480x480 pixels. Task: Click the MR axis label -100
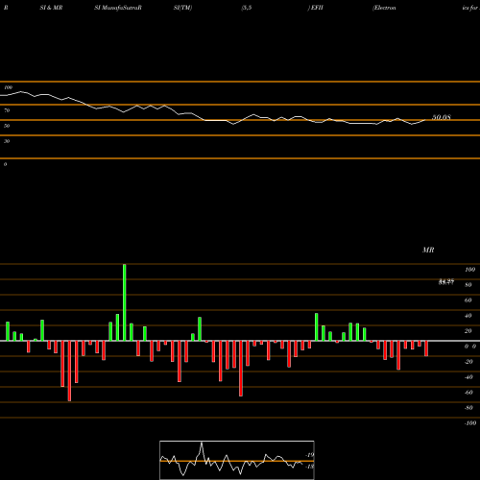tap(470, 423)
